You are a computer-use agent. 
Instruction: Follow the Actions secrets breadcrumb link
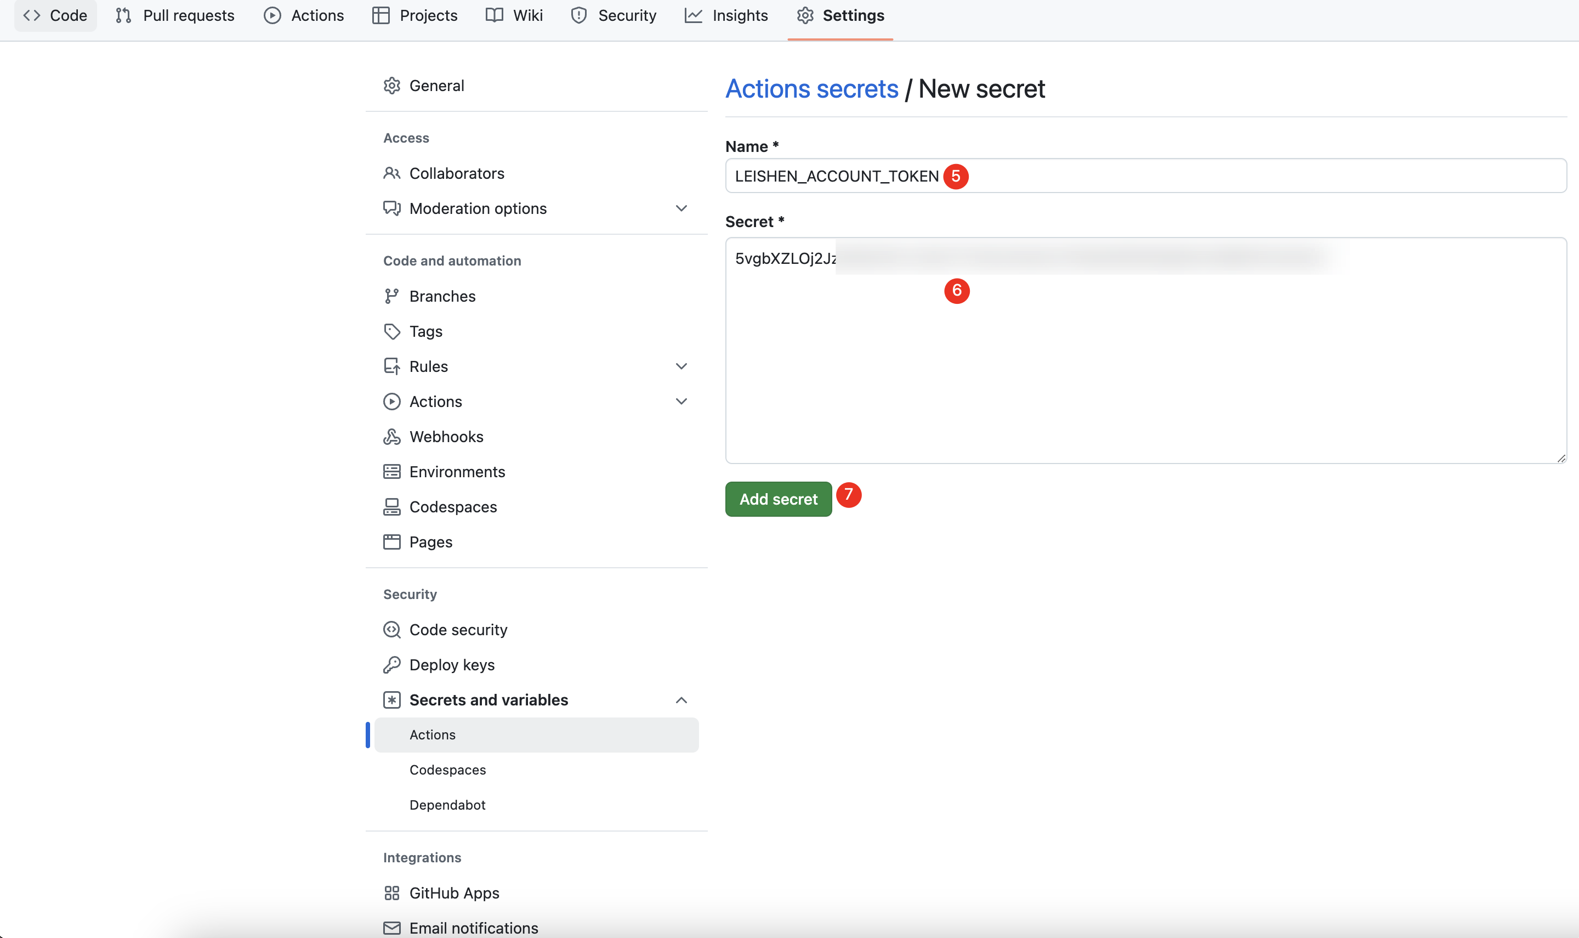811,88
